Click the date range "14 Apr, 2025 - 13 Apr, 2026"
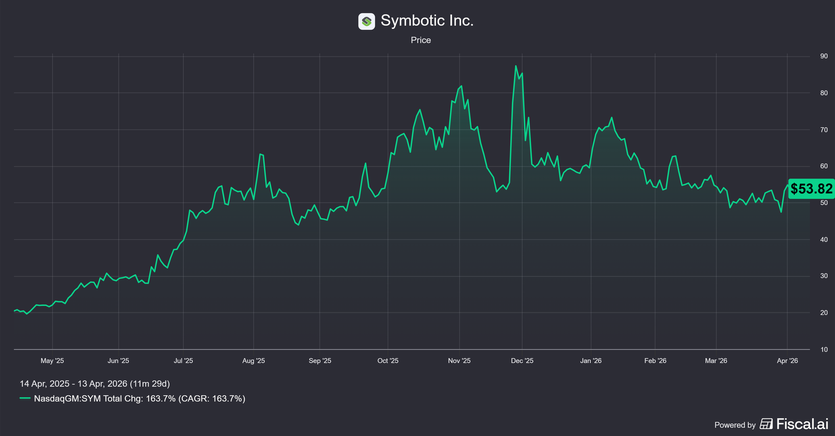835x436 pixels. tap(73, 384)
